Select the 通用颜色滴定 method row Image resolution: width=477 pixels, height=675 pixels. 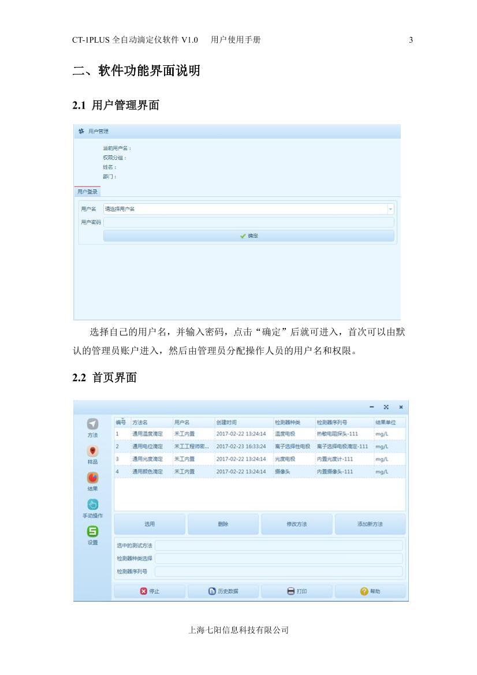pos(260,471)
